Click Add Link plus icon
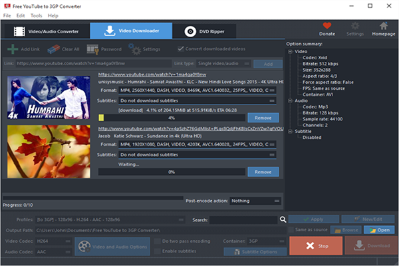399x266 pixels. [13, 49]
